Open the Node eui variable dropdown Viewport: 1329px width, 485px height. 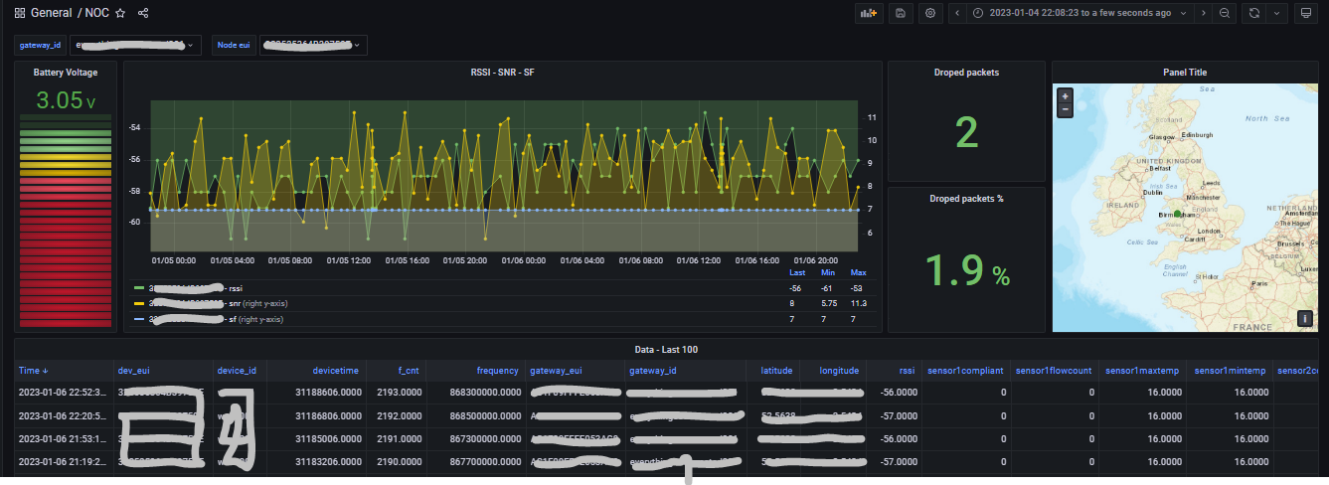tap(312, 45)
